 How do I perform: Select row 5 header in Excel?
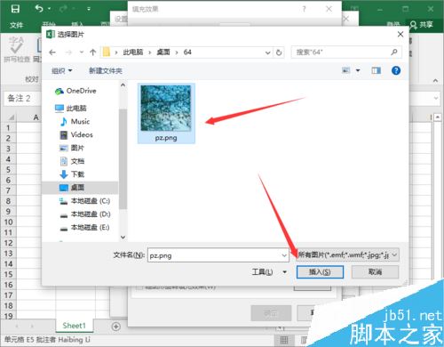[x=8, y=170]
